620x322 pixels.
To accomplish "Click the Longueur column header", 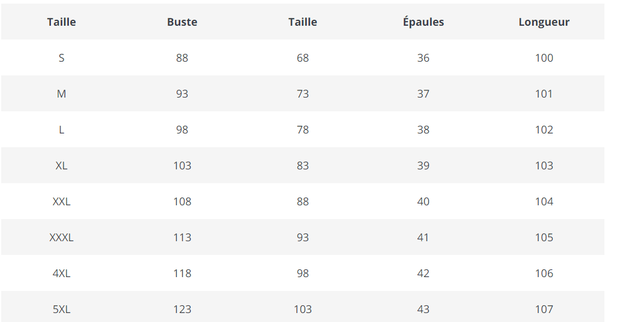I will point(544,22).
